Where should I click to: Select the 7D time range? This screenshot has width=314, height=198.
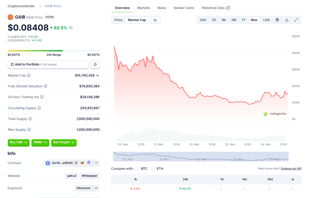coord(214,20)
